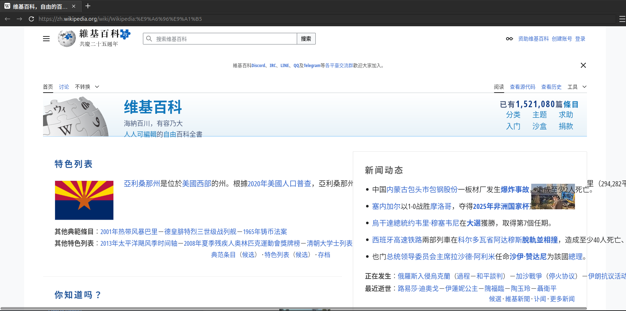Switch to the 讨论 tab
Image resolution: width=626 pixels, height=311 pixels.
coord(64,87)
